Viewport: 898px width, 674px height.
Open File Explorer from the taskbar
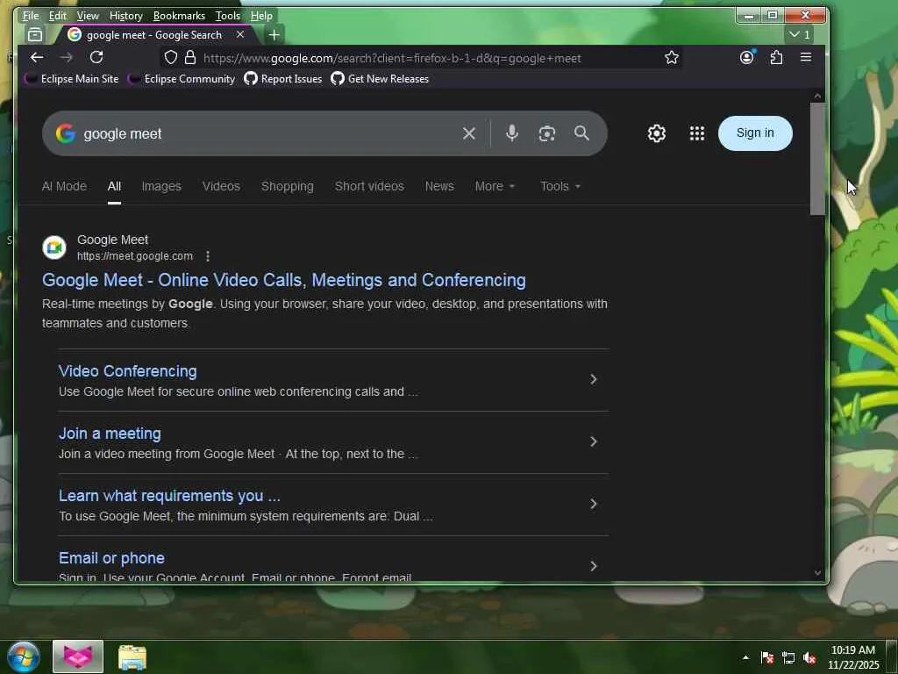click(x=132, y=656)
